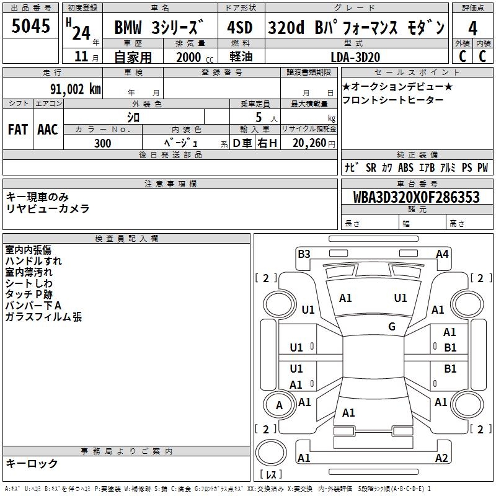
Task: Select the chassis number WBA3D320X0F286353
Action: (416, 197)
